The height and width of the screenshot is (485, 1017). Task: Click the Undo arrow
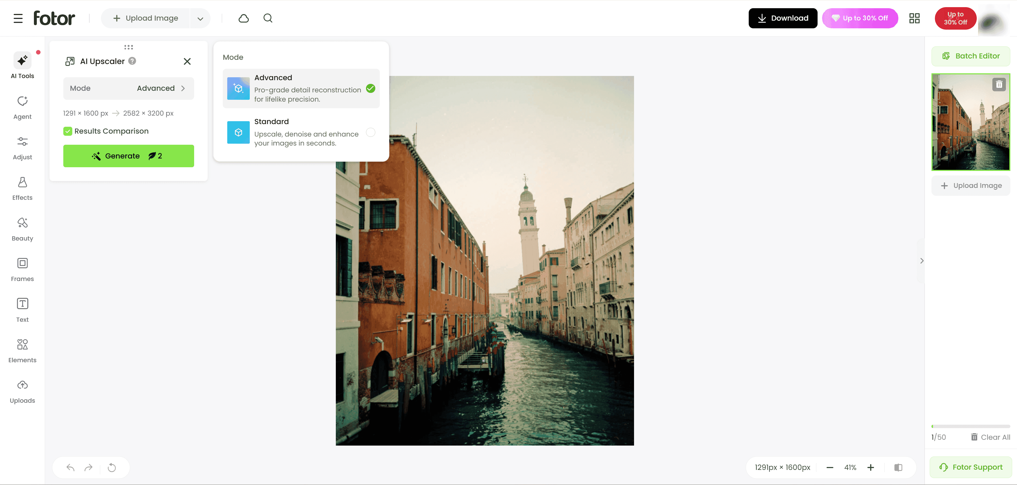pyautogui.click(x=71, y=468)
